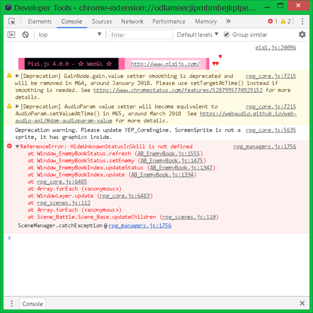Click the Developer Tools window title icon
The height and width of the screenshot is (313, 313).
click(x=8, y=8)
